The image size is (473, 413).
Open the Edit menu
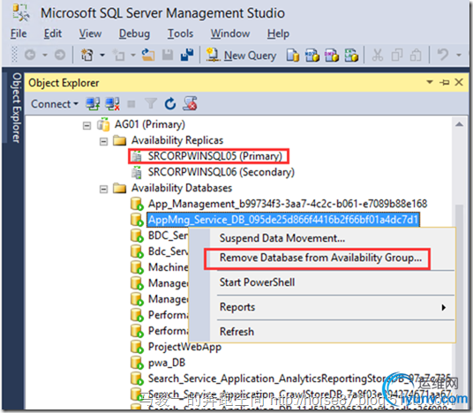coord(53,34)
